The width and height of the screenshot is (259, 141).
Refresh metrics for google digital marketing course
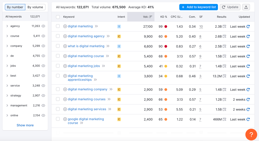click(x=248, y=119)
